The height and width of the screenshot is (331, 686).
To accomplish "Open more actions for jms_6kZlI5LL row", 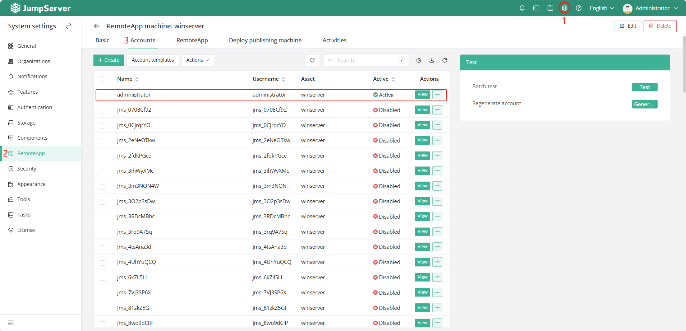I will (x=437, y=277).
